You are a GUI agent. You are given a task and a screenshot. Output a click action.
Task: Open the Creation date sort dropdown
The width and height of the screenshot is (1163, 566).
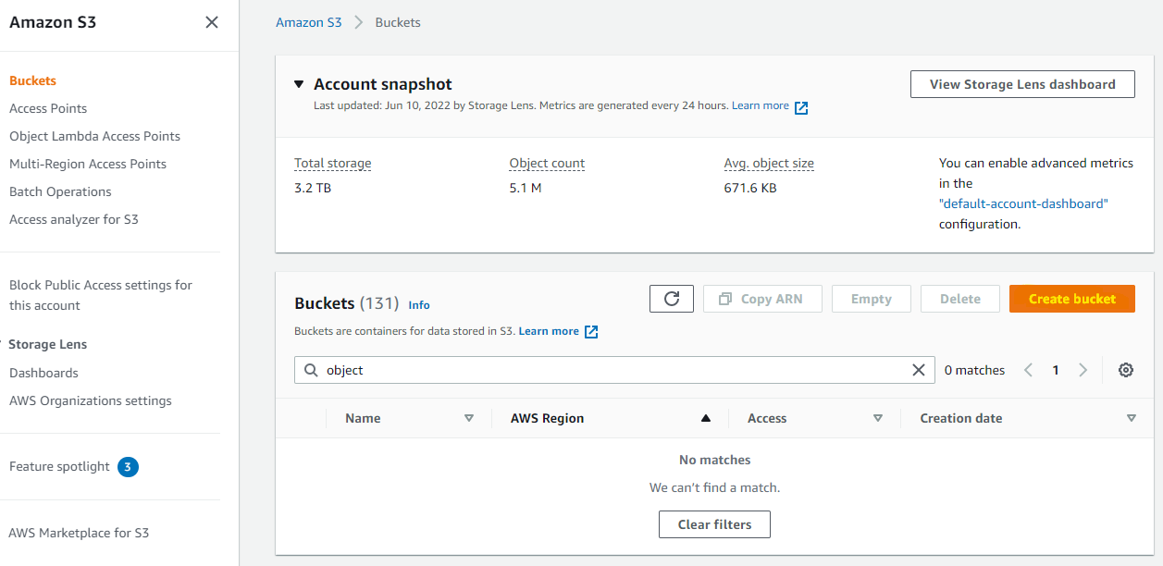pyautogui.click(x=1131, y=418)
